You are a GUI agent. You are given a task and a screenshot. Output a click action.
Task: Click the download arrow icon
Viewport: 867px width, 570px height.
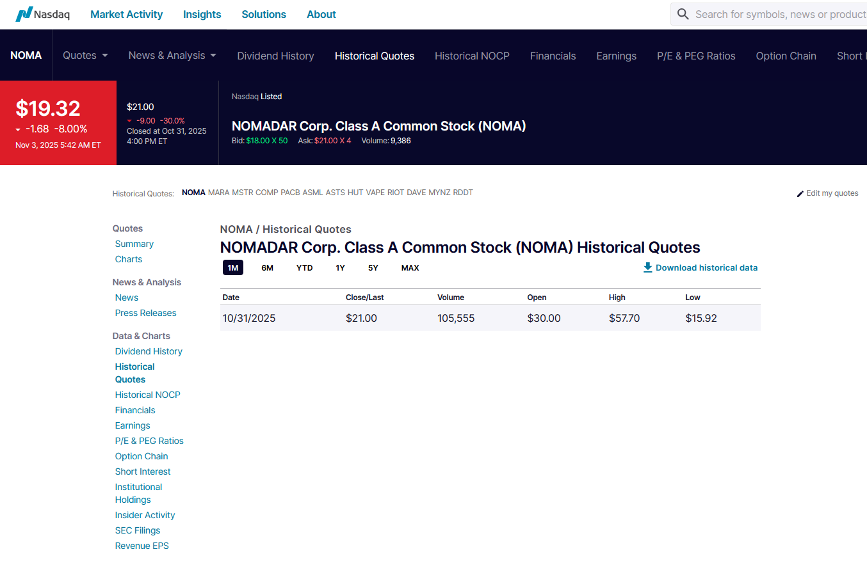pyautogui.click(x=647, y=267)
